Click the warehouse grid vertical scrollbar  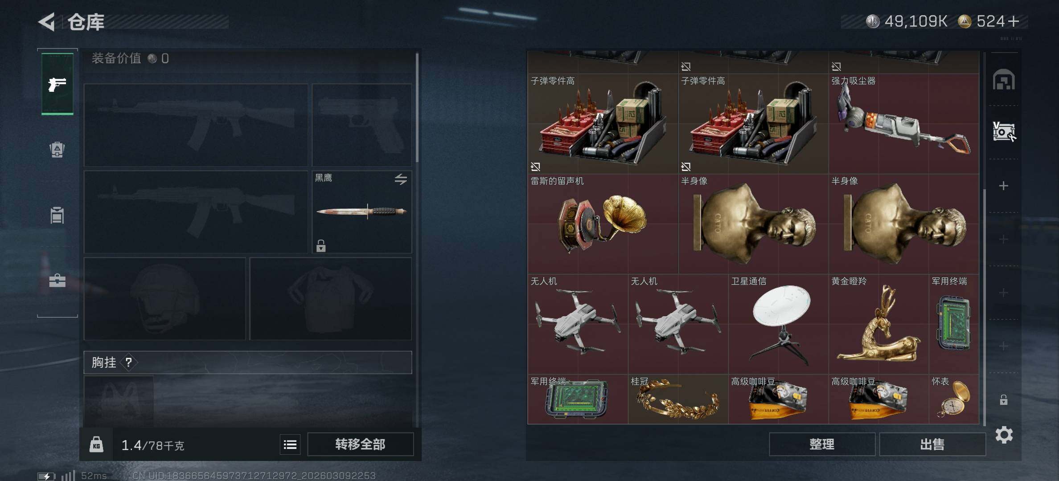click(x=984, y=307)
